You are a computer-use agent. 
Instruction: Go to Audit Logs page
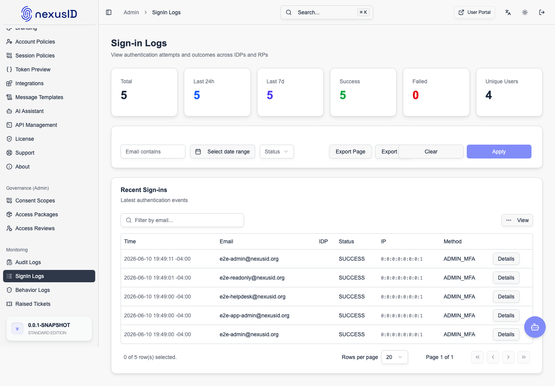[x=49, y=262]
